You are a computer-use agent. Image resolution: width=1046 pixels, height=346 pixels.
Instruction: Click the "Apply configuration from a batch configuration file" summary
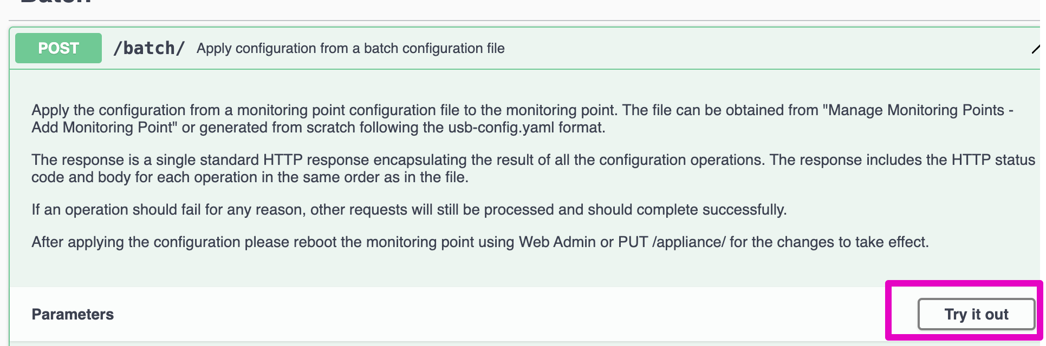(x=350, y=48)
